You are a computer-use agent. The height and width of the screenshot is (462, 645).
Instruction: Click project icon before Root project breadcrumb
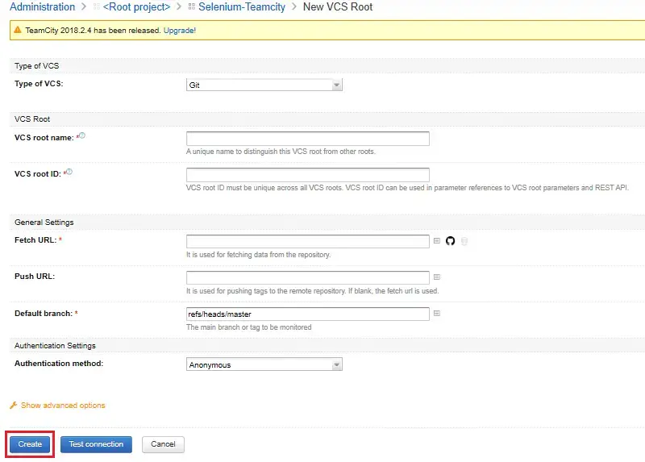click(97, 6)
